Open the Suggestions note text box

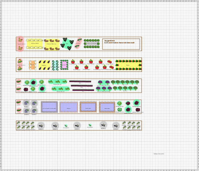(121, 44)
